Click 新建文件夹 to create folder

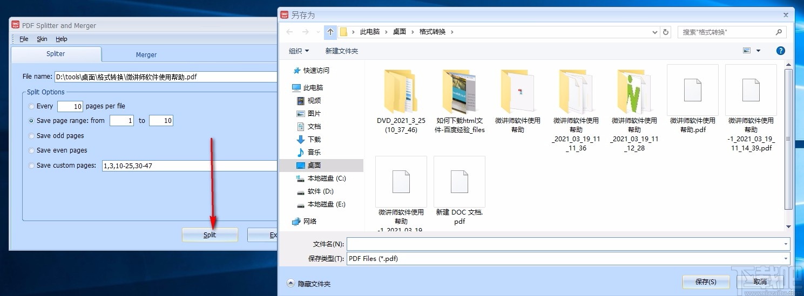342,51
